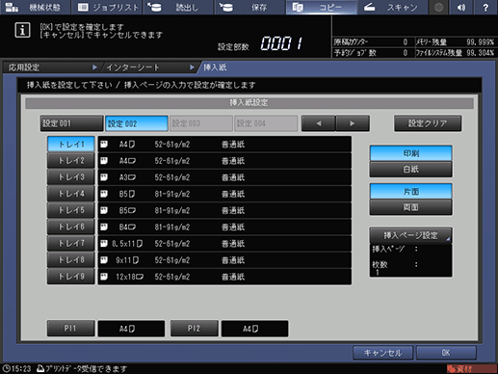Viewport: 498px width, 374px height.
Task: Select トレイ5 paper tray
Action: pos(71,210)
